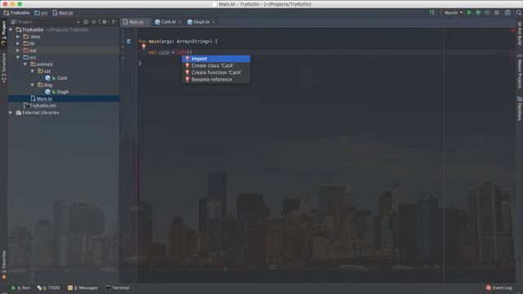
Task: Click Main.kt breadcrumb in navigation bar
Action: click(63, 13)
